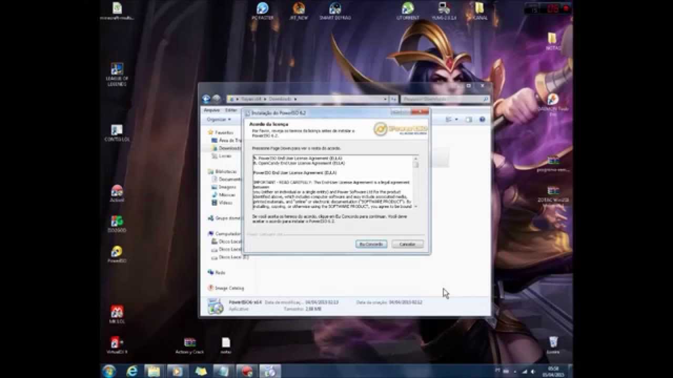Select Rede in the navigation pane

(x=217, y=272)
